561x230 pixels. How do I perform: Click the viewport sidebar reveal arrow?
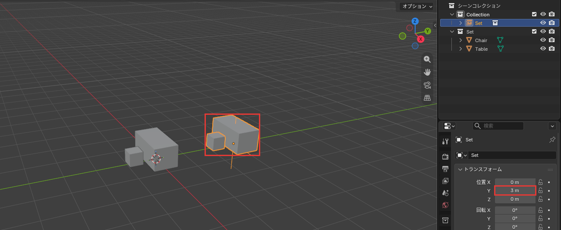pos(435,25)
